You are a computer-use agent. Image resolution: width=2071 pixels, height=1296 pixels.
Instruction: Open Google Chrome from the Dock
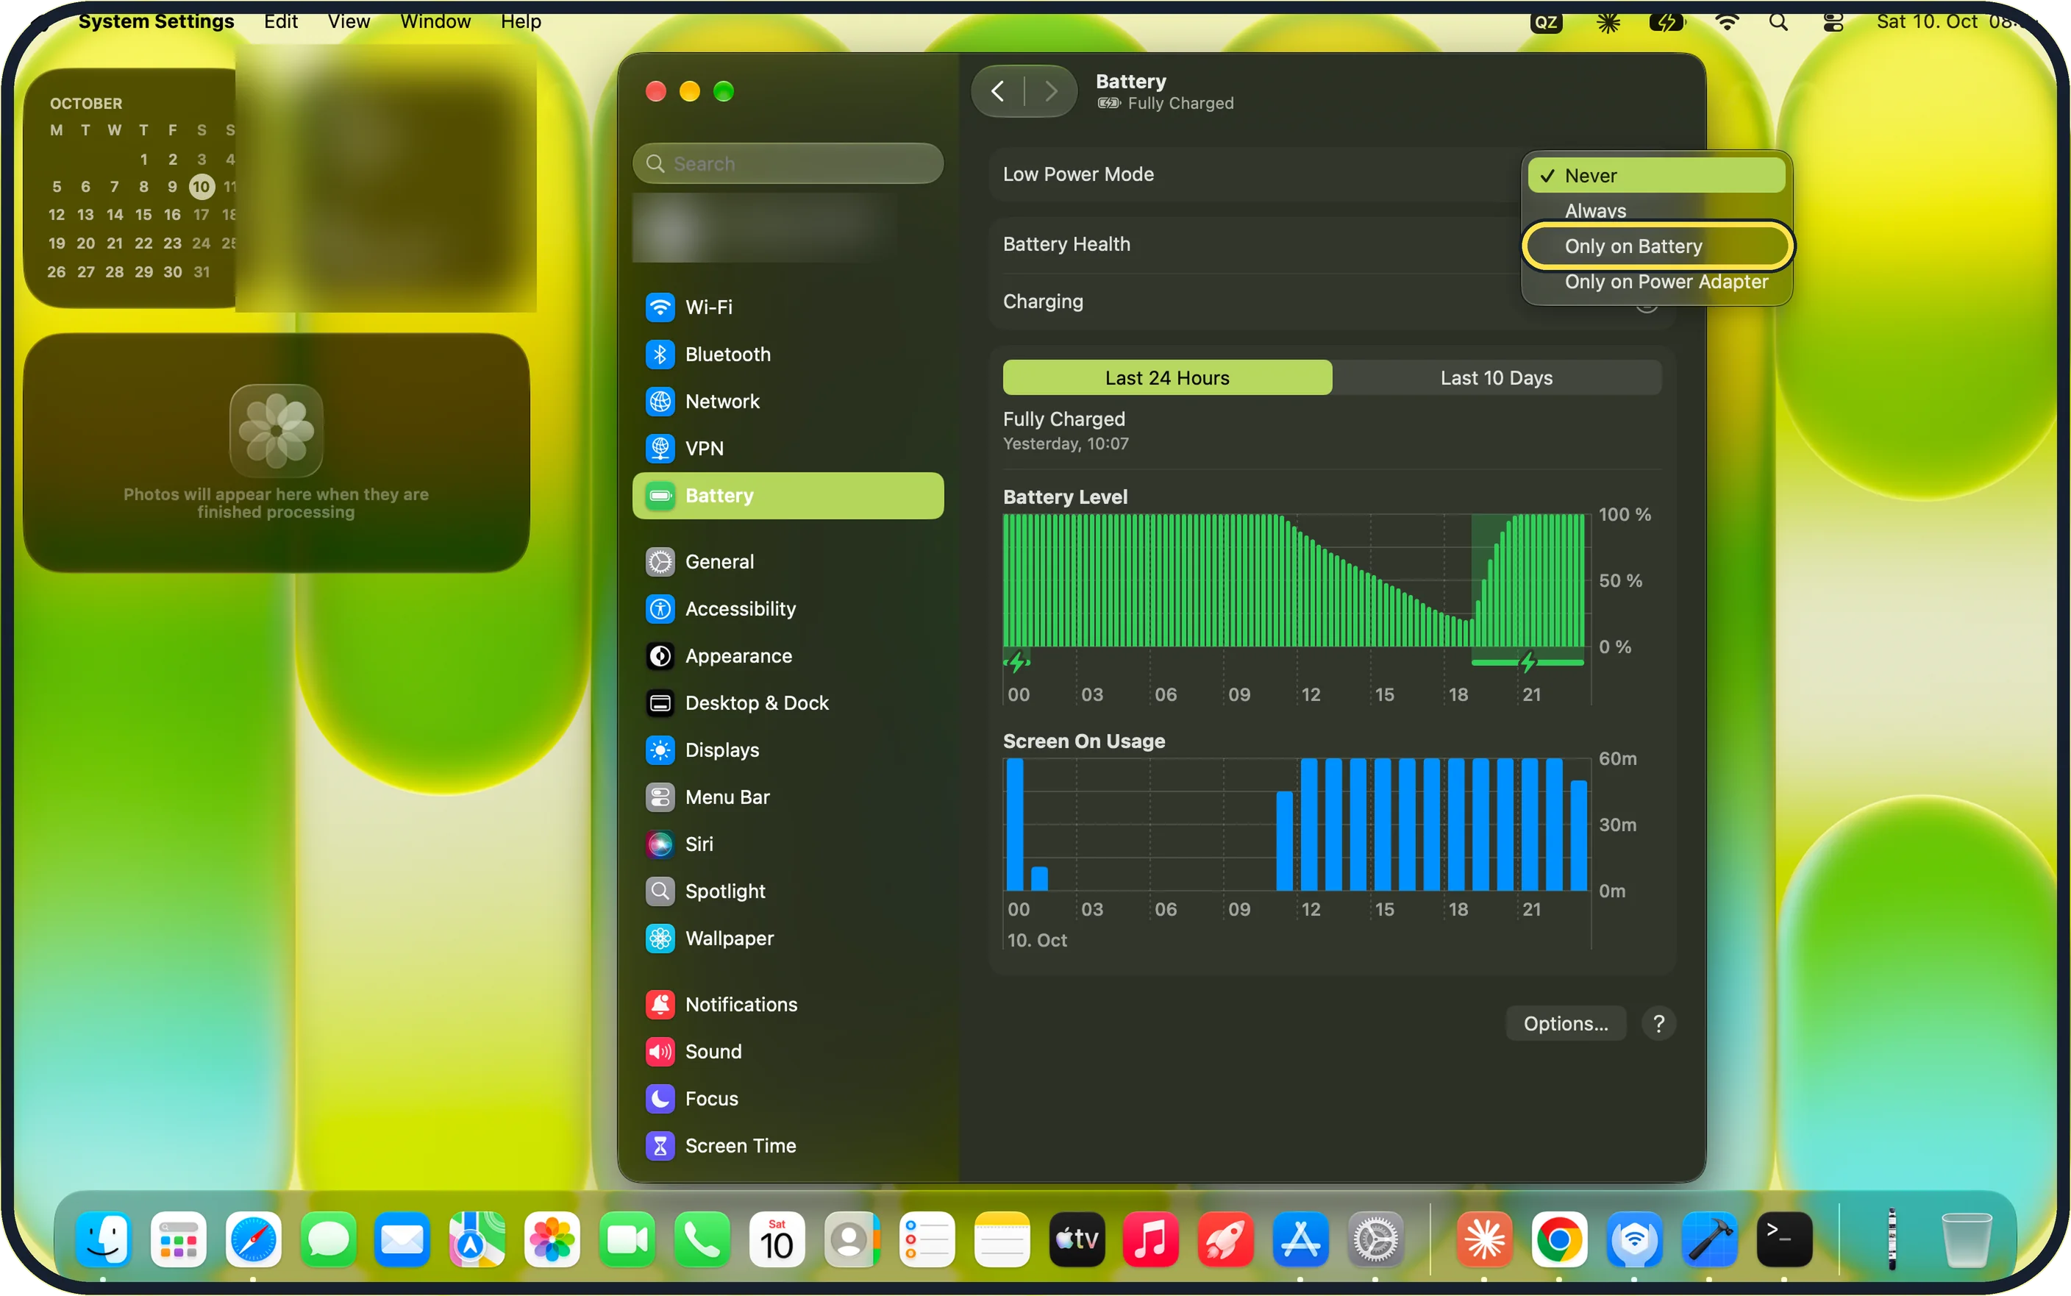coord(1558,1239)
